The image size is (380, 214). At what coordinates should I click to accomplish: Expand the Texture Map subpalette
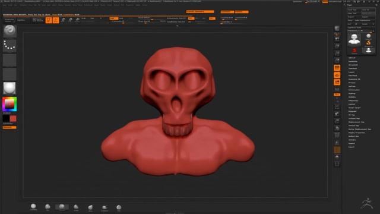point(354,118)
